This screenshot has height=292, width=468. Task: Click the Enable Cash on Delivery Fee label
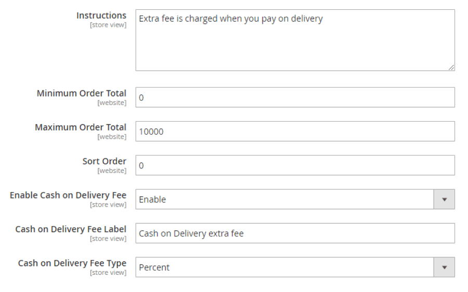coord(68,195)
